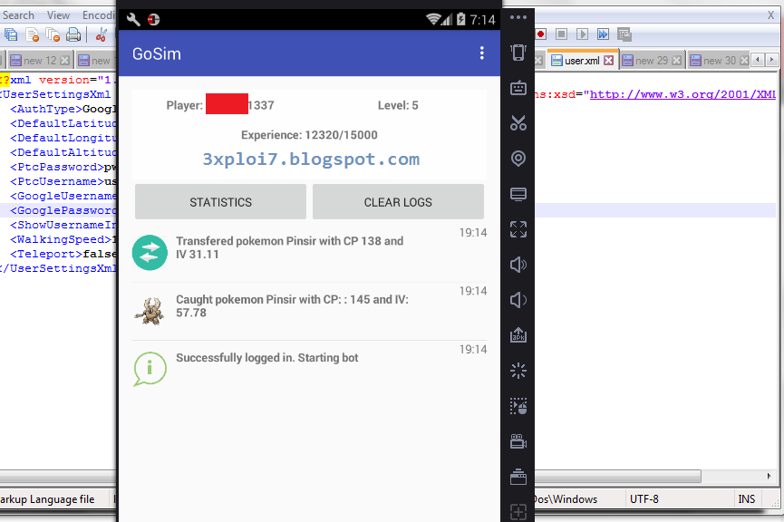Open the emulator keyboard mapping icon
The height and width of the screenshot is (522, 784).
tap(518, 88)
